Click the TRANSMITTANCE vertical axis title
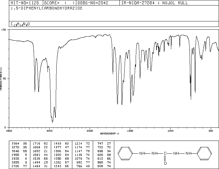219x169 pixels. tap(1, 79)
